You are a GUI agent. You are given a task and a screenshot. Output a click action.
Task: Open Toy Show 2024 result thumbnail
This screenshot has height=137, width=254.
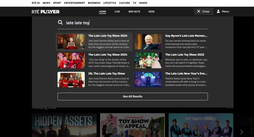[x=71, y=42]
